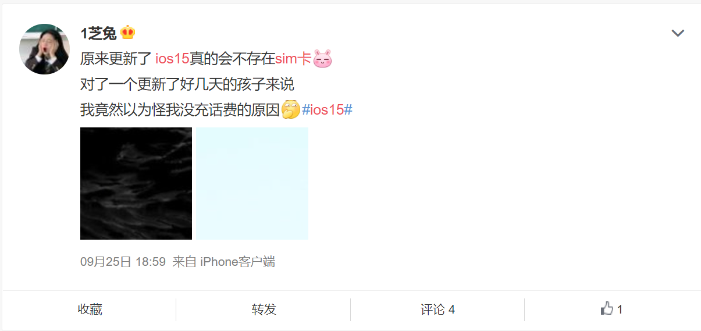The image size is (701, 331).
Task: Click the iPhone客户端 source link
Action: click(237, 262)
